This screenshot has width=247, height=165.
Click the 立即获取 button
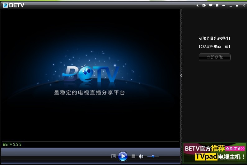(x=215, y=57)
